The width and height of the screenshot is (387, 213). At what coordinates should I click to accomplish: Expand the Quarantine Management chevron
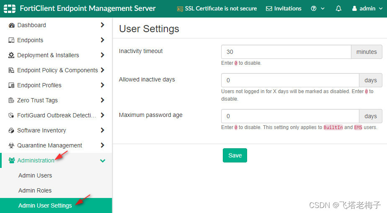(103, 145)
